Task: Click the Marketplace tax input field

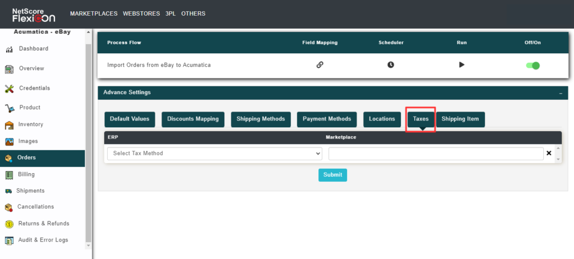Action: coord(436,153)
